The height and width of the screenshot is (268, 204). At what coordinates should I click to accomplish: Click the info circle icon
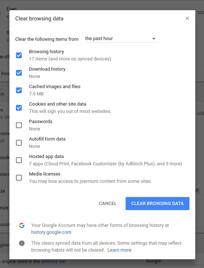[22, 243]
